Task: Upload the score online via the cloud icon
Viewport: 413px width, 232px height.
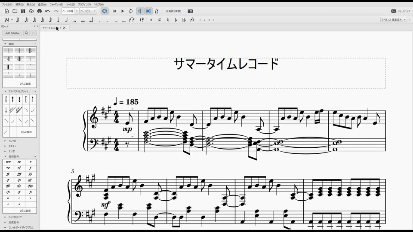Action: 31,11
